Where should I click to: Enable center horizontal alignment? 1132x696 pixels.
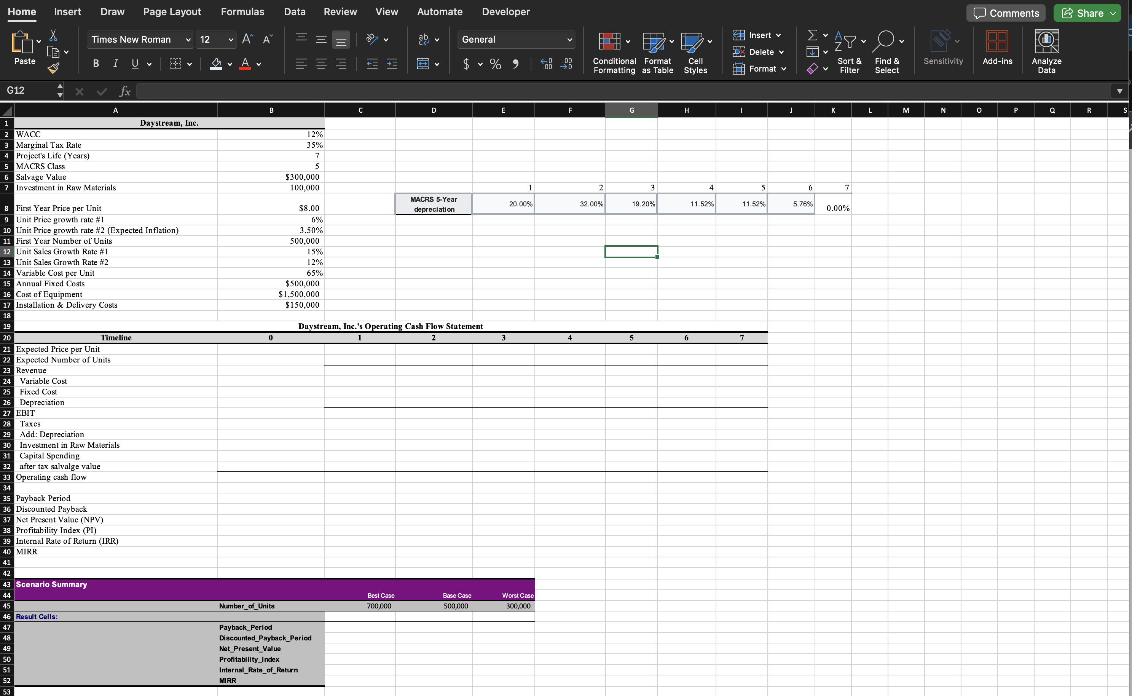point(321,64)
